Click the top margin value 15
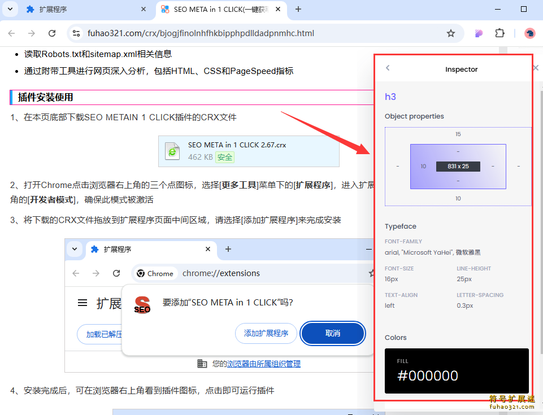 pyautogui.click(x=458, y=134)
